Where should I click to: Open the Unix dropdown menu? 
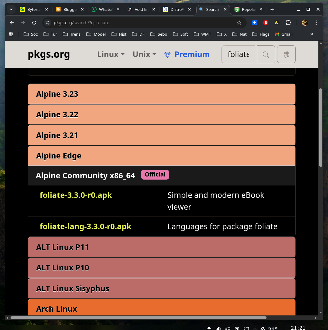click(x=144, y=54)
